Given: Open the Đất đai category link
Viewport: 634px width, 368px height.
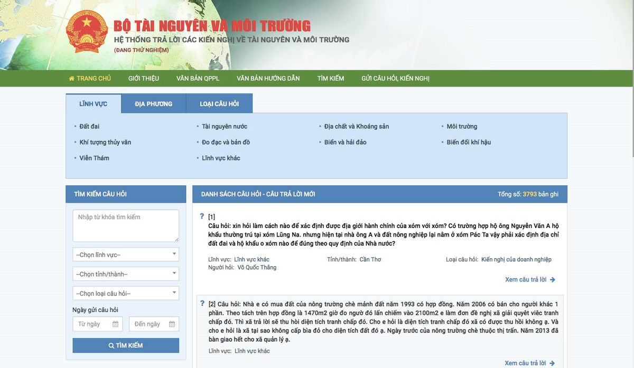Looking at the screenshot, I should click(89, 127).
